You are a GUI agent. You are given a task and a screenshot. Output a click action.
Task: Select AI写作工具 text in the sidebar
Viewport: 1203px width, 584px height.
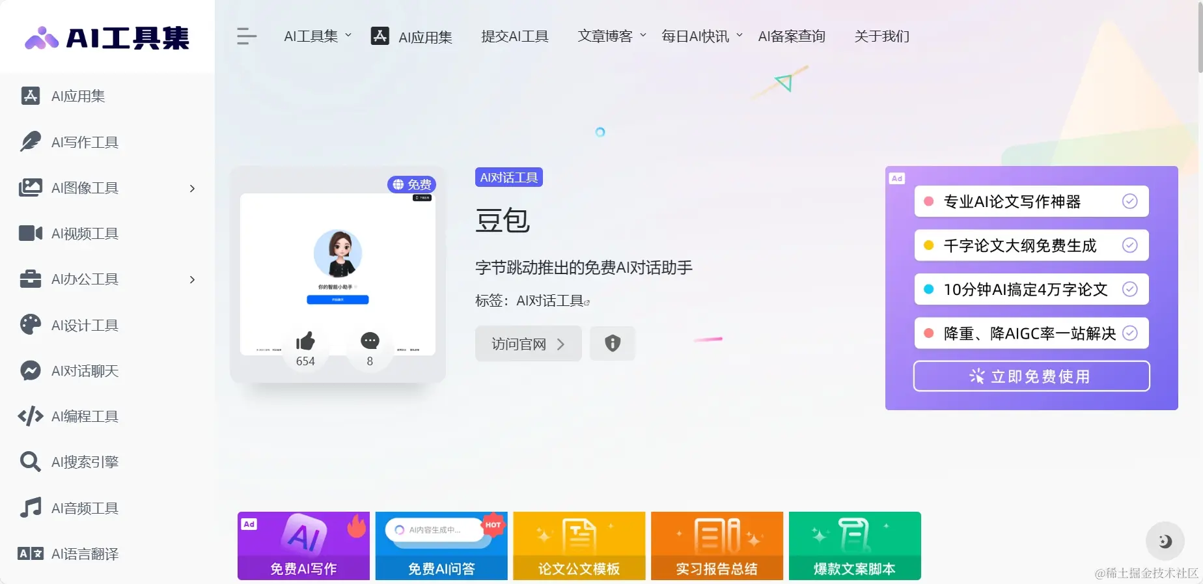click(x=85, y=142)
